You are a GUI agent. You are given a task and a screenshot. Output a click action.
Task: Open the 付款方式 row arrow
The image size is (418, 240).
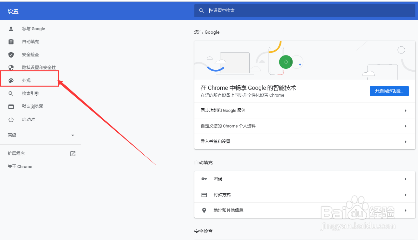pos(406,195)
